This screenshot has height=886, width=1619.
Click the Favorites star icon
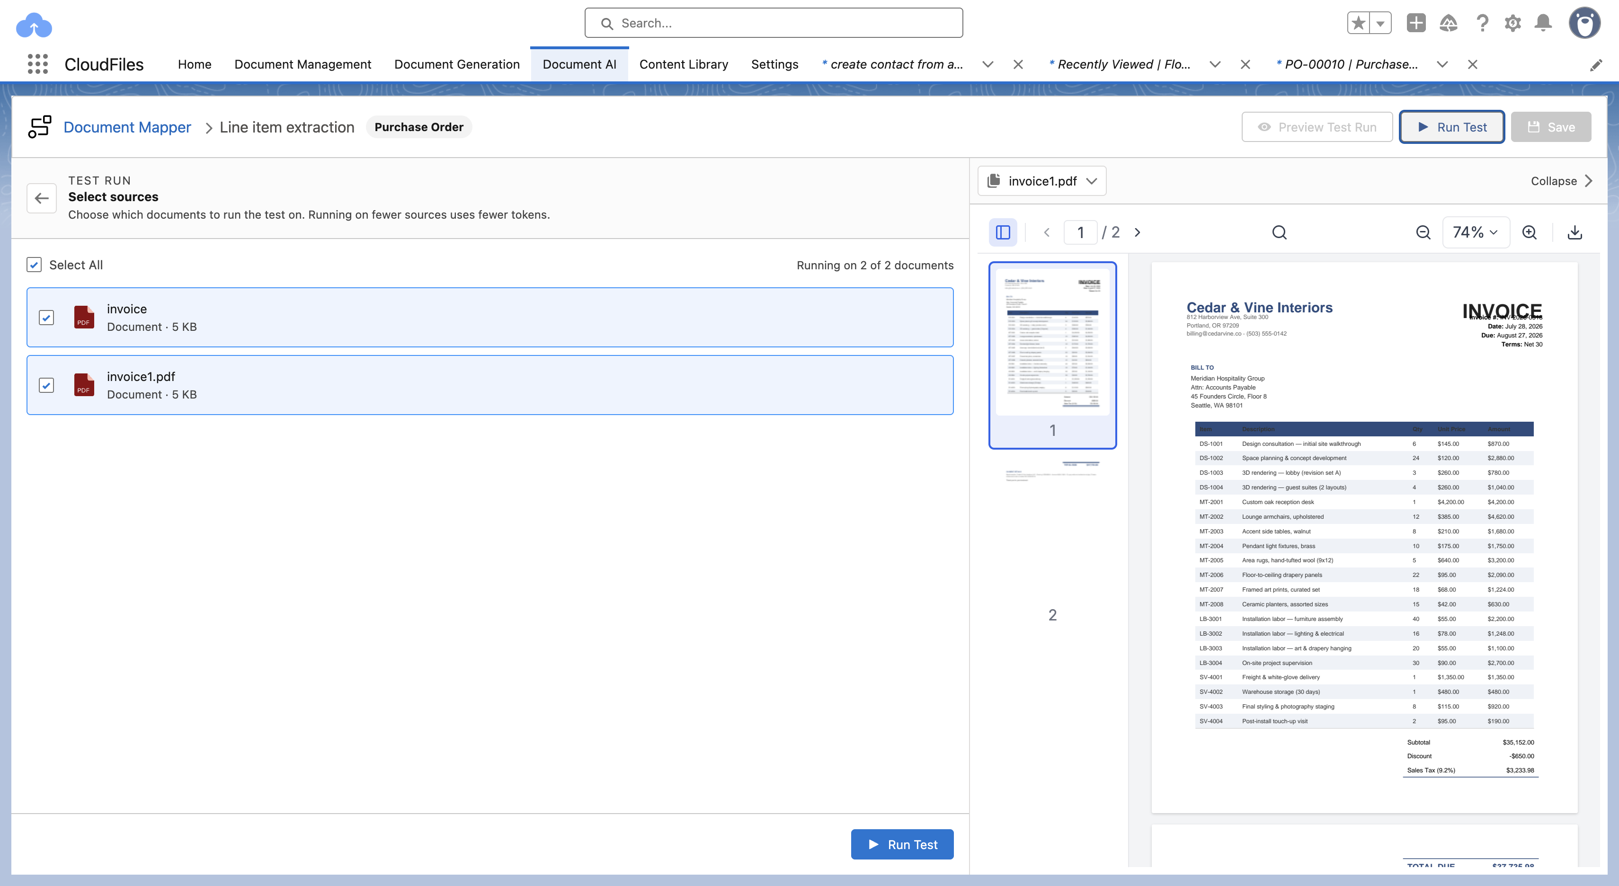1359,23
